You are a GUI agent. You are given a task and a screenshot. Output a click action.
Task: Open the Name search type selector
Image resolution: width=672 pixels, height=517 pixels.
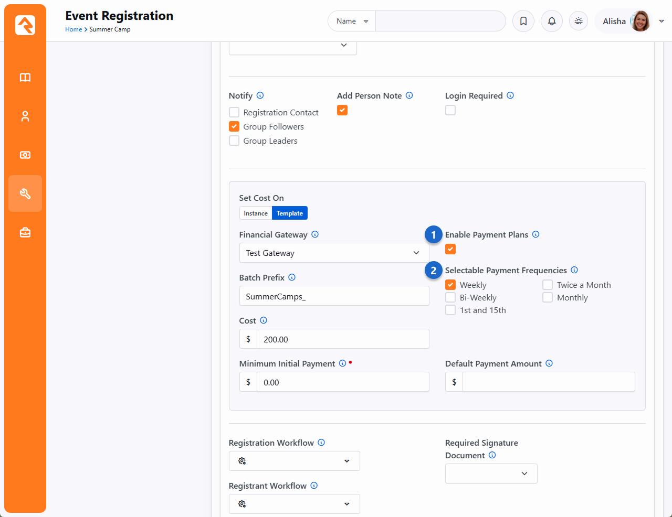click(352, 21)
